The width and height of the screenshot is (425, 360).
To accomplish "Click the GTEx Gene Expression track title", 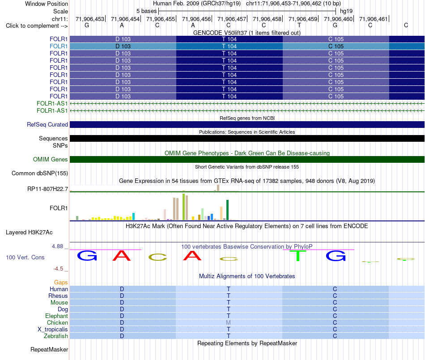I will pyautogui.click(x=247, y=181).
